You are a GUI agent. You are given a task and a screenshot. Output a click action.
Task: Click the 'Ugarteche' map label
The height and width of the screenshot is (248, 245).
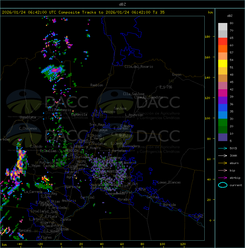click(73, 187)
